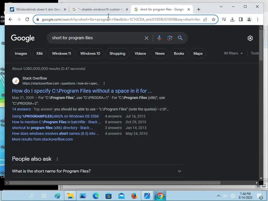
Task: Open options dots beside Stack Overflow result
Action: [x=104, y=83]
